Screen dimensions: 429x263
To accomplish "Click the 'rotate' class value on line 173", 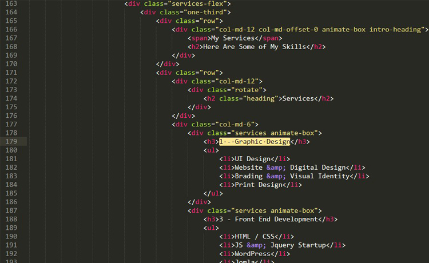I will pyautogui.click(x=247, y=90).
